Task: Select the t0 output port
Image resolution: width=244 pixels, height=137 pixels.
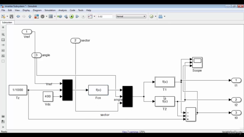Action: [236, 113]
